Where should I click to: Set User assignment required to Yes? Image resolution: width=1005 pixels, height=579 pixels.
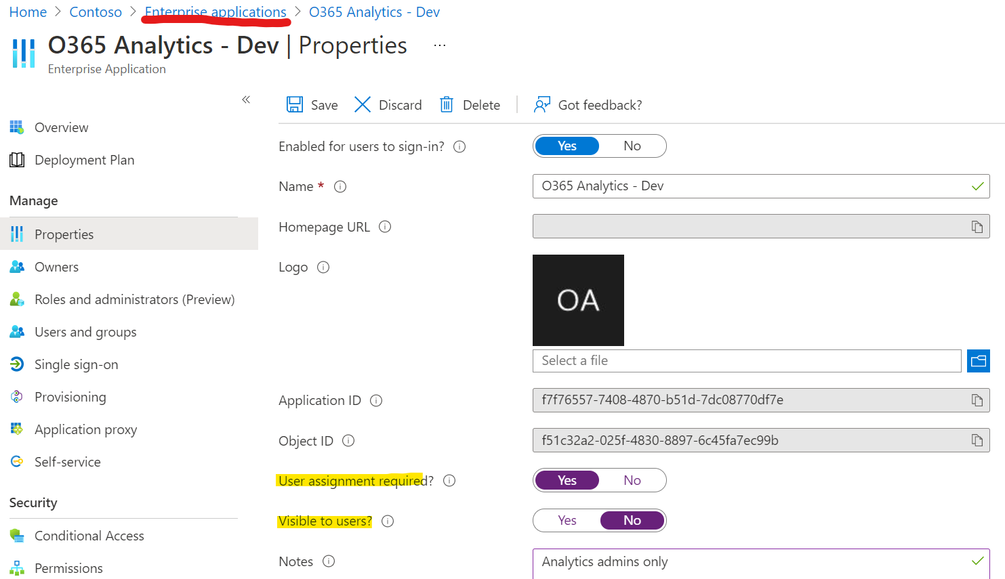[567, 480]
